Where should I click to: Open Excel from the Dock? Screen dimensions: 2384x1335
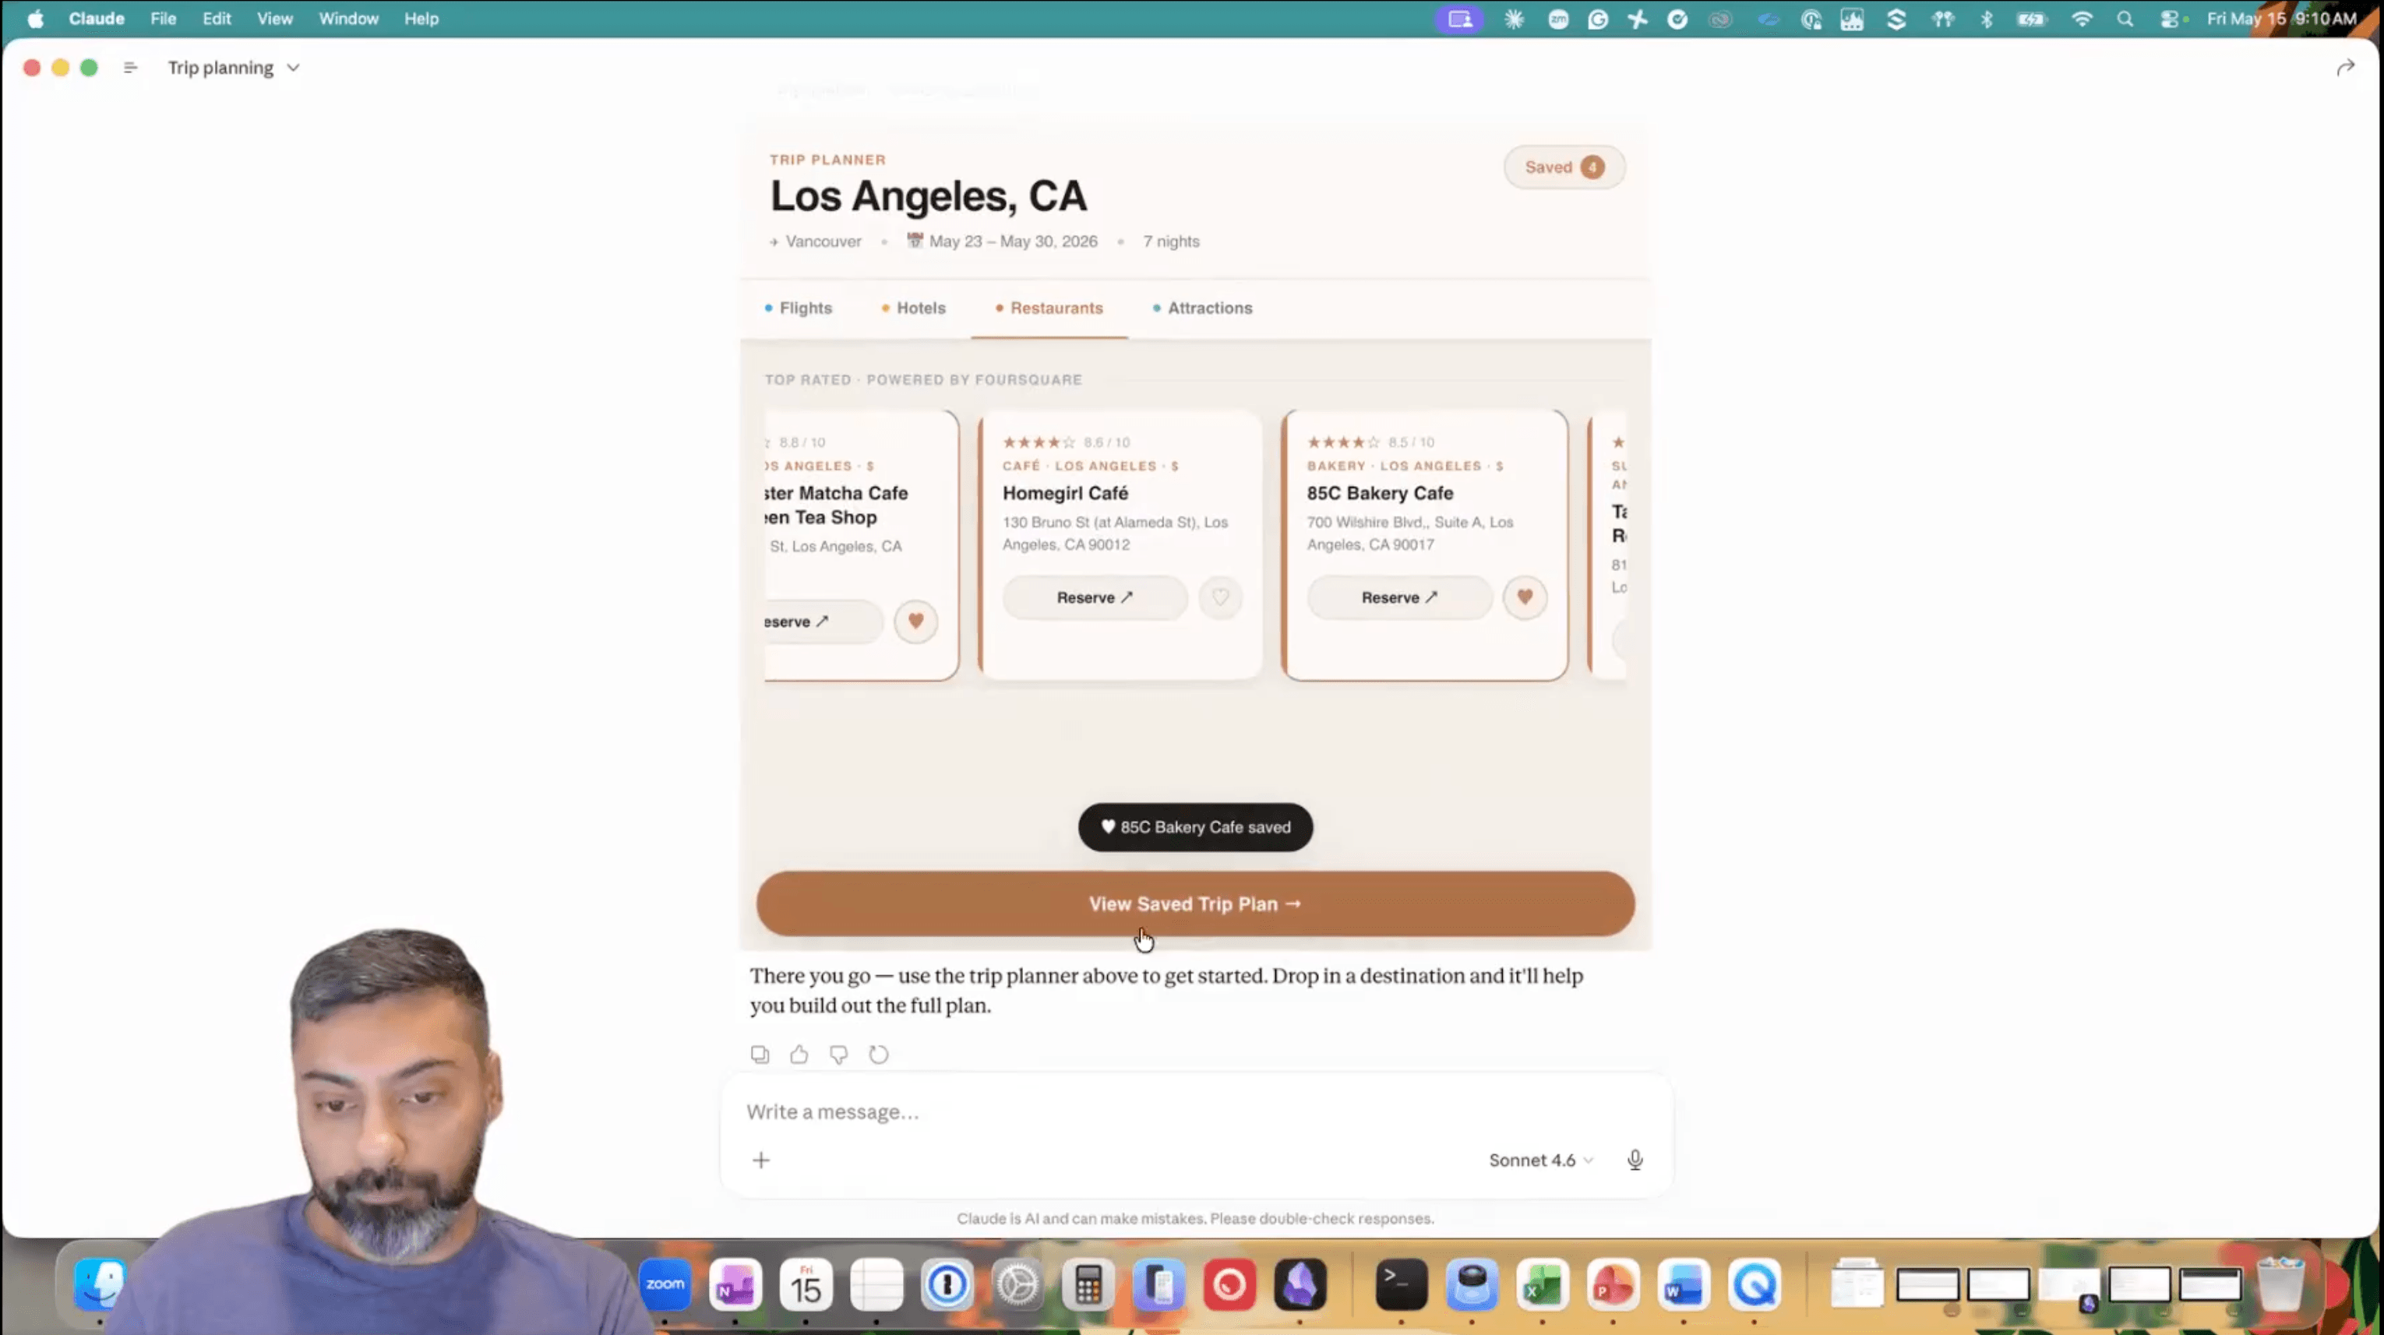point(1543,1284)
